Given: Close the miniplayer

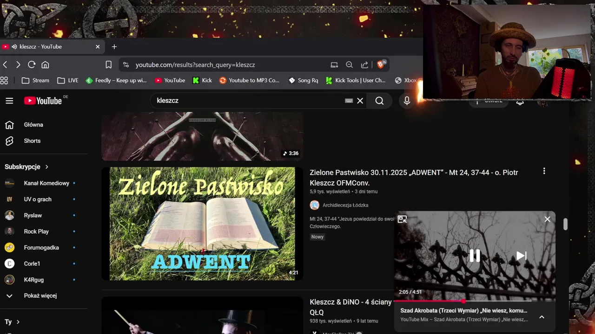Looking at the screenshot, I should coord(547,219).
